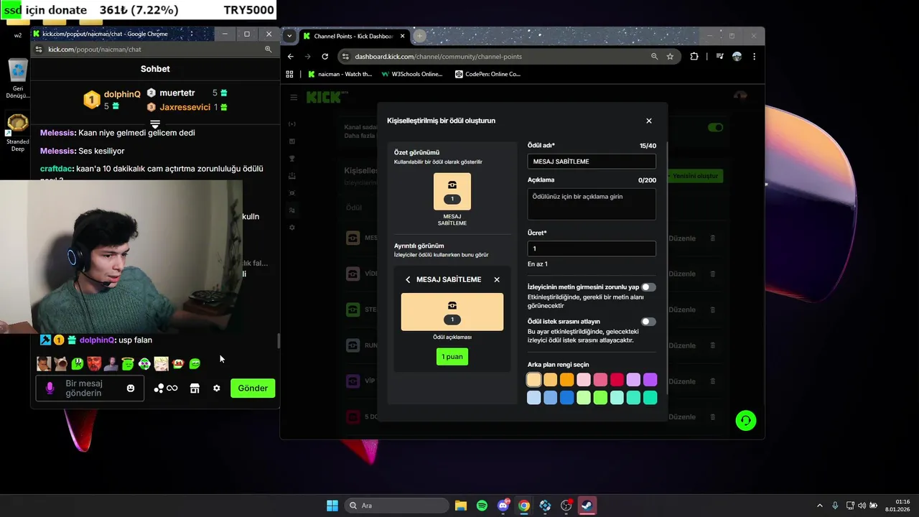
Task: Open chat settings gear
Action: tap(217, 388)
